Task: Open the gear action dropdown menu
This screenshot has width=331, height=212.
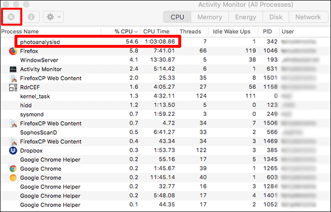Action: click(x=53, y=17)
